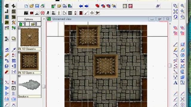Viewport: 191px width, 107px height.
Task: Click the pink map sheet icon
Action: [x=130, y=6]
